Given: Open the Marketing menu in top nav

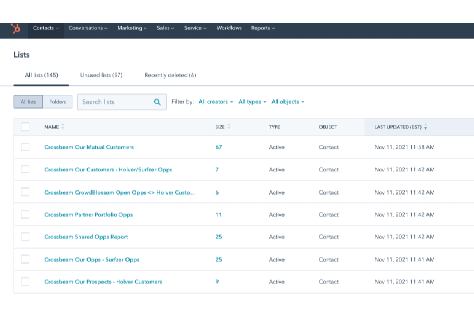Looking at the screenshot, I should tap(132, 28).
